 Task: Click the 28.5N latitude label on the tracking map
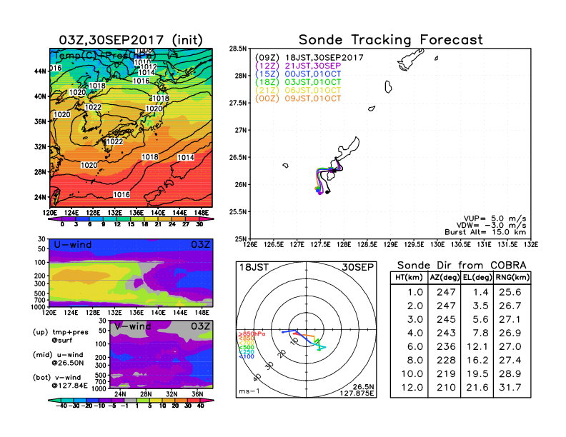pos(238,49)
